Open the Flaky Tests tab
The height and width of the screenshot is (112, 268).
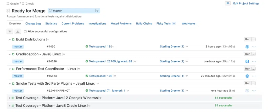[x=164, y=23]
